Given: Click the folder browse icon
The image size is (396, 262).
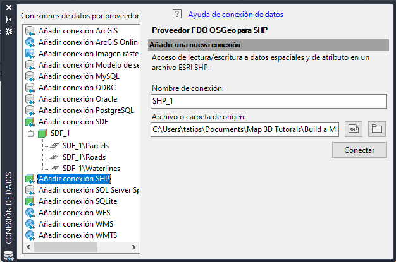Looking at the screenshot, I should [378, 129].
